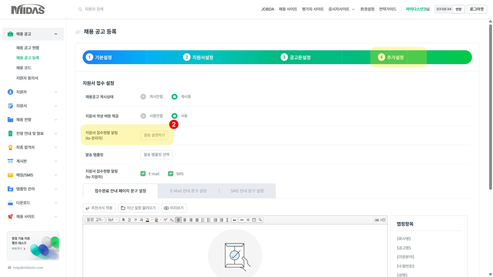Uncheck the E-mail notification checkbox
The width and height of the screenshot is (493, 277).
point(143,174)
